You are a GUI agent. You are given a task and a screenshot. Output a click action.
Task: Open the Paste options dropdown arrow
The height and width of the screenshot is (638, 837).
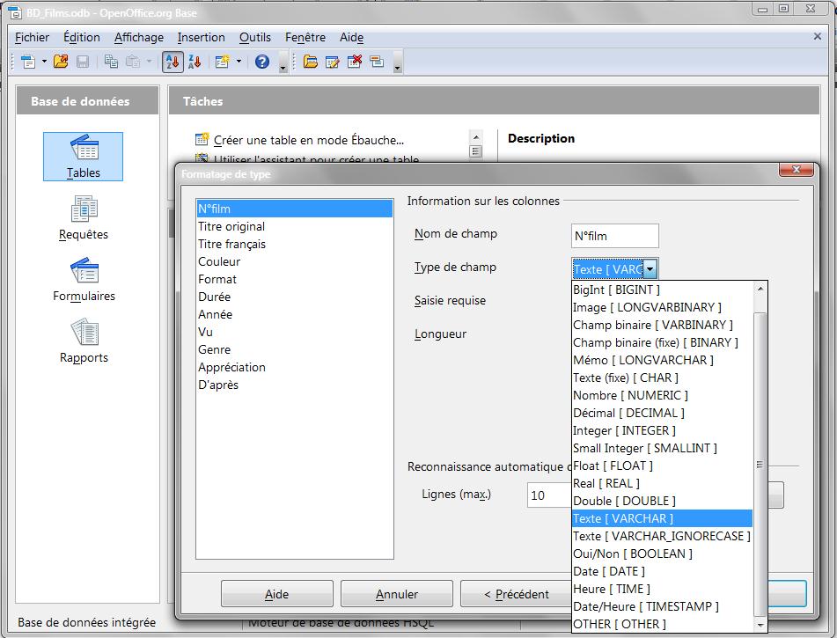point(149,62)
